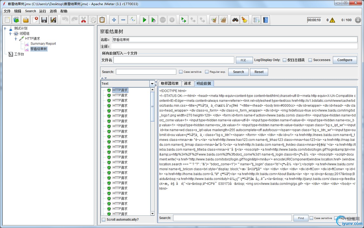Click the Reset button

click(259, 72)
